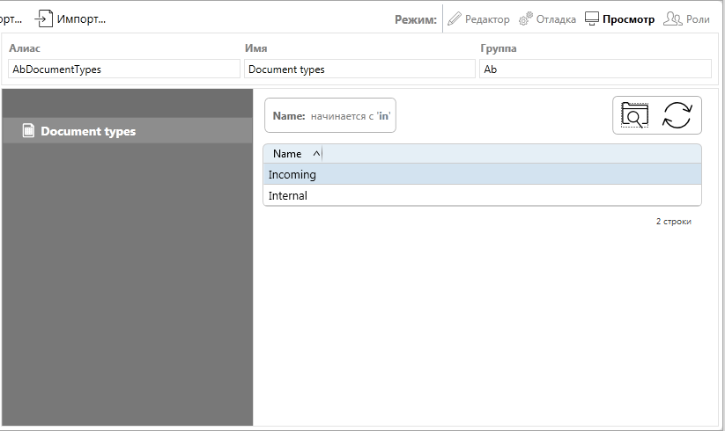Click the partially visible export button at top-left
The height and width of the screenshot is (431, 725).
pos(11,18)
